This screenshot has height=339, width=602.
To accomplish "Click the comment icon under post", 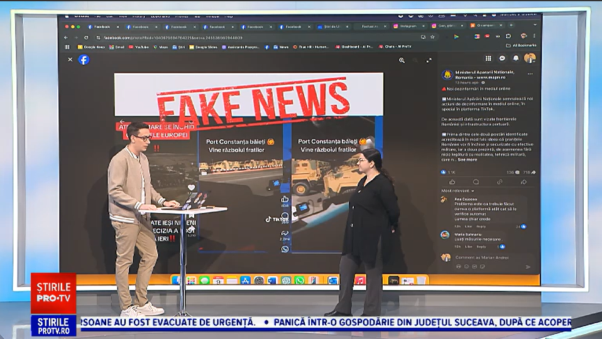I will 476,181.
